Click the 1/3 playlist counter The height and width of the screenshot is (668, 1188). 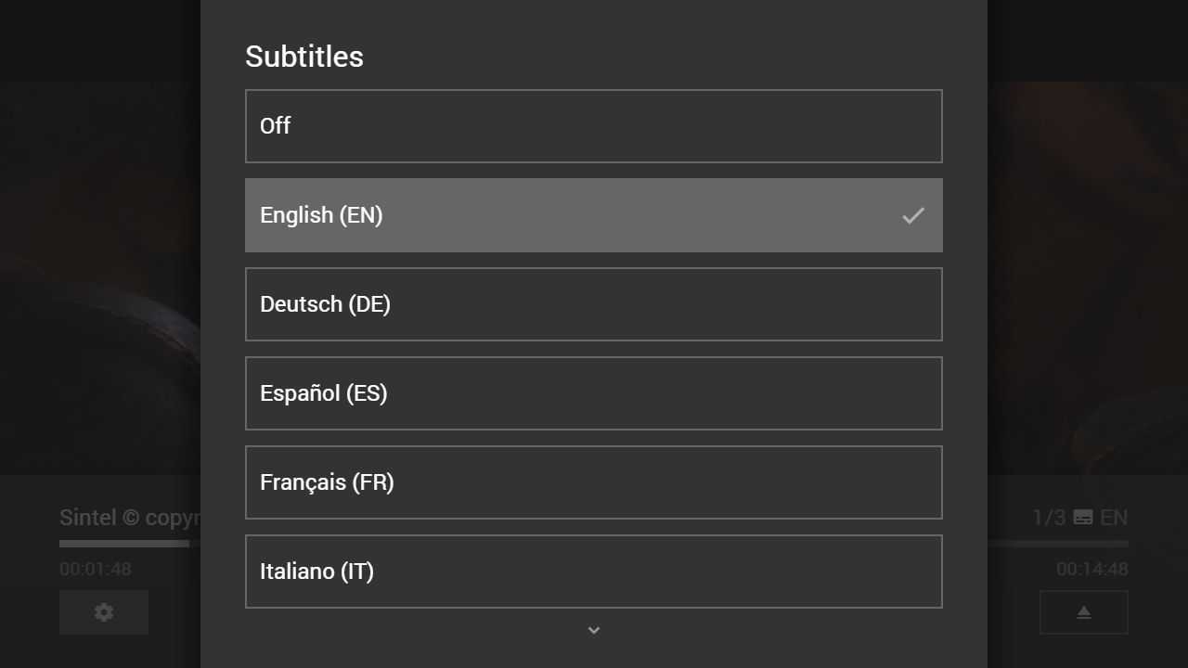(x=1049, y=518)
